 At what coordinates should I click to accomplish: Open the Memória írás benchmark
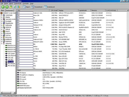point(10,48)
